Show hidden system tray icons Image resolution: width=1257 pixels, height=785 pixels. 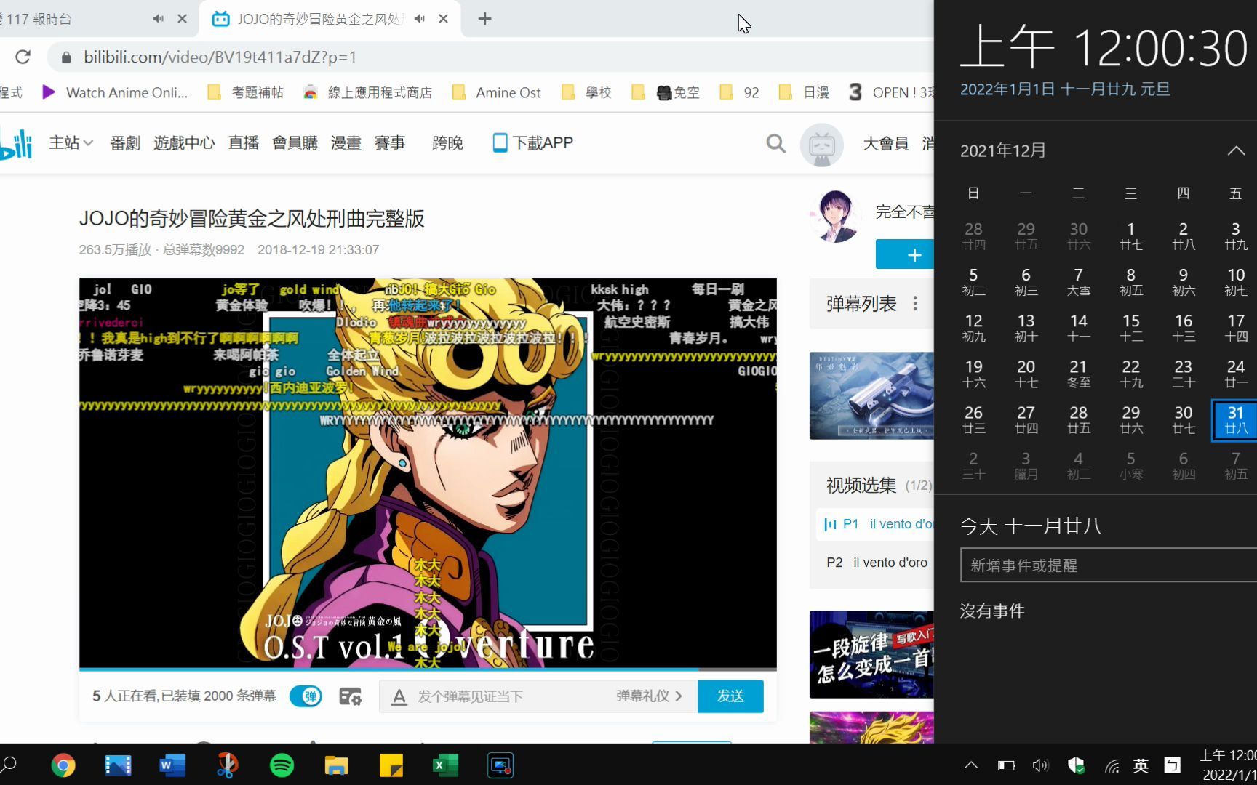pyautogui.click(x=970, y=765)
